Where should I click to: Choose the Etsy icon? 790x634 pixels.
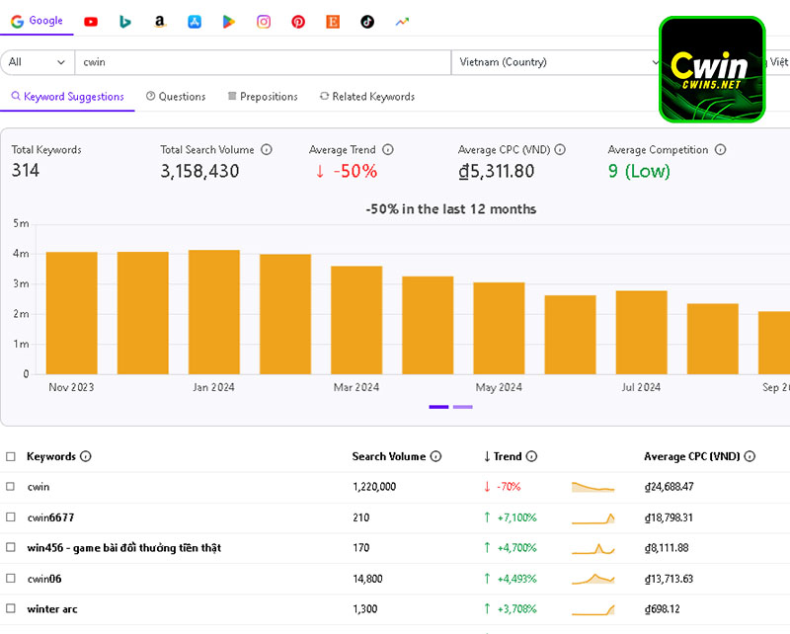[x=333, y=22]
